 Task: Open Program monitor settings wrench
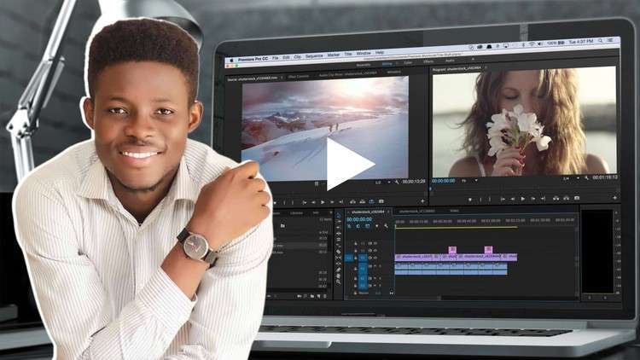(586, 178)
